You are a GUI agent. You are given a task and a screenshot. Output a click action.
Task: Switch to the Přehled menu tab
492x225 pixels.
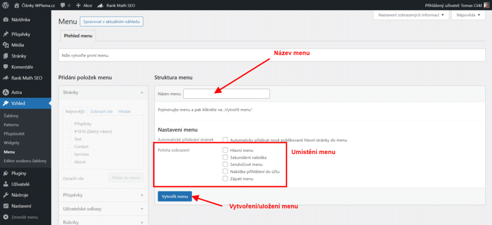pos(78,36)
